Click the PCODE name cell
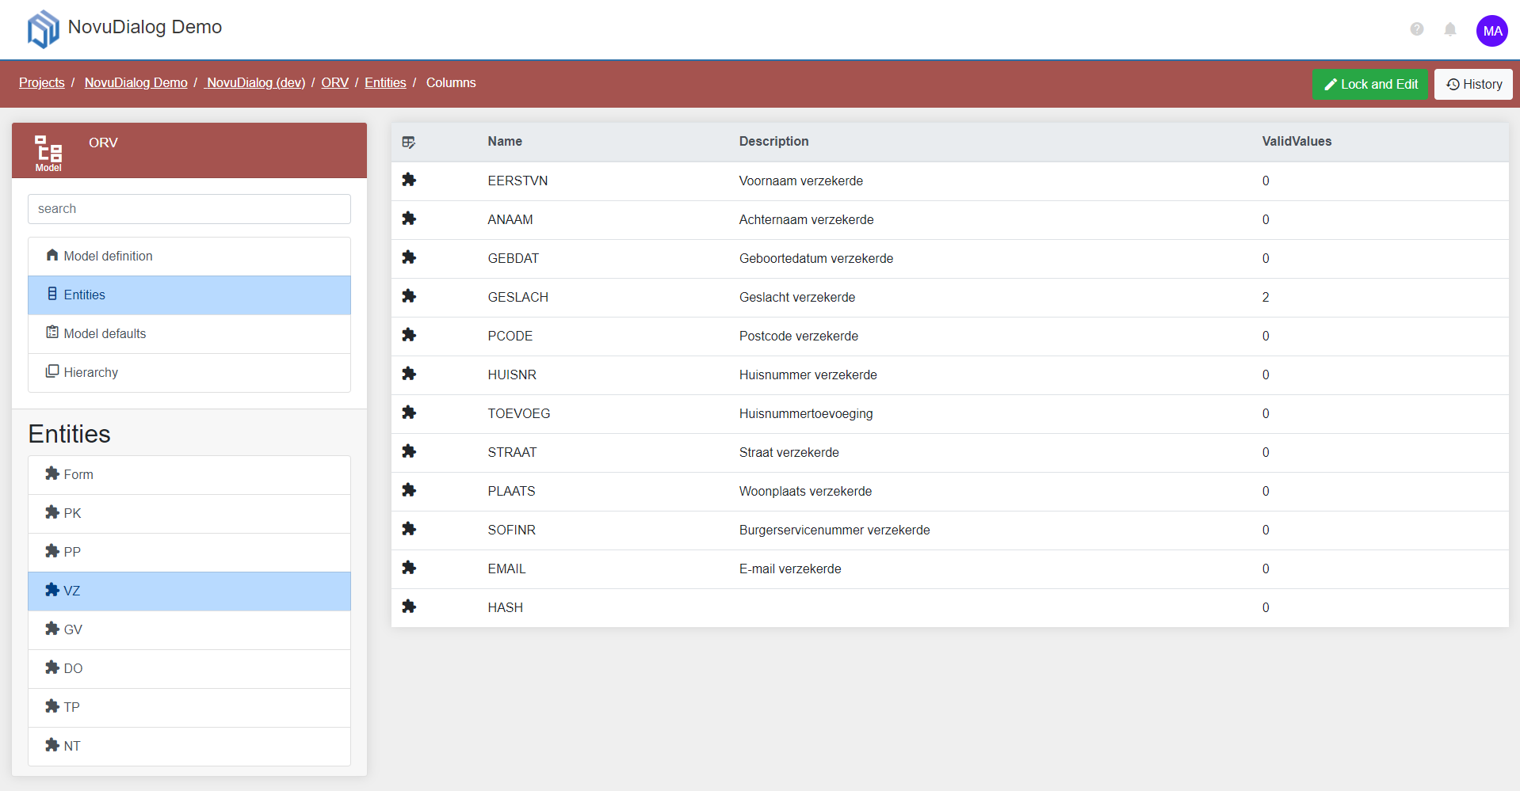The width and height of the screenshot is (1520, 791). 510,336
